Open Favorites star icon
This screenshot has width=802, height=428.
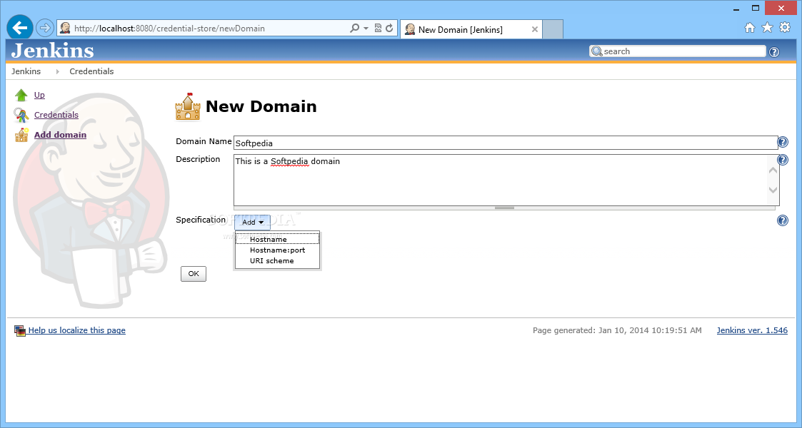tap(767, 28)
